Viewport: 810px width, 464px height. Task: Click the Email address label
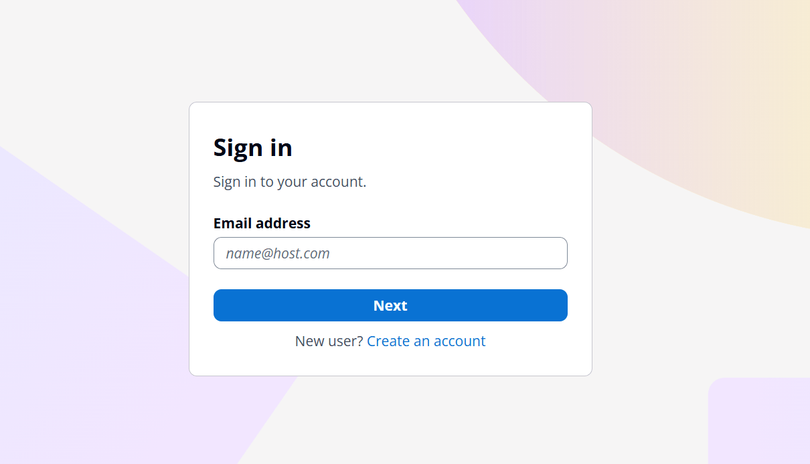[262, 223]
